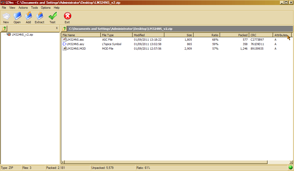Click the CRC value 761D9D11
The height and width of the screenshot is (171, 294).
click(x=257, y=44)
